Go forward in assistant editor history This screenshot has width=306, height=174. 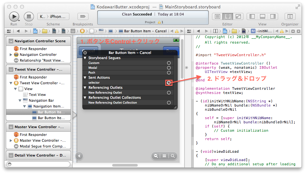(206, 31)
